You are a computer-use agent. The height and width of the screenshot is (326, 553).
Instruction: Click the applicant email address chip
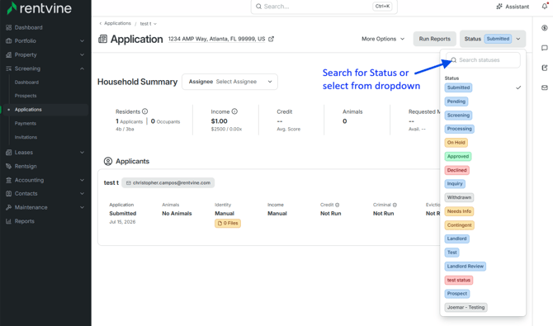coord(168,182)
